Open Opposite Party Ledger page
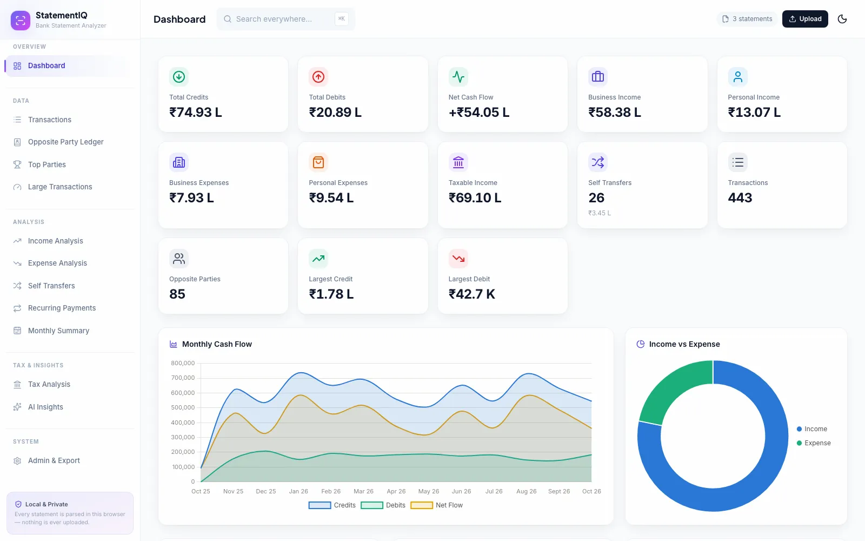This screenshot has height=541, width=865. [69, 142]
